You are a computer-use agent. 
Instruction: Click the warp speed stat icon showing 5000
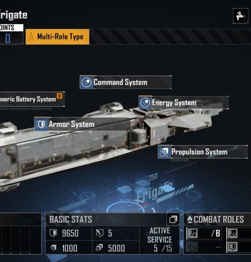[x=99, y=248]
